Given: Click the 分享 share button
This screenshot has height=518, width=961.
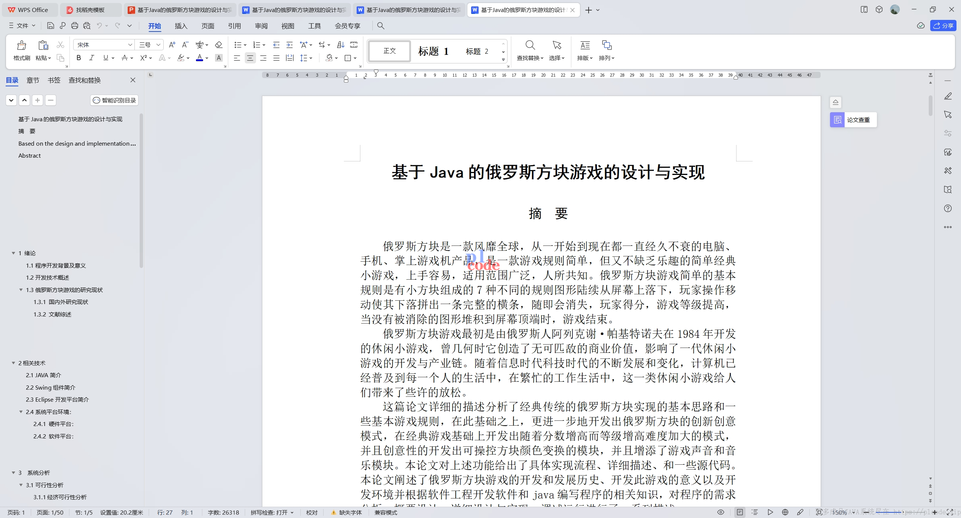Looking at the screenshot, I should (943, 26).
